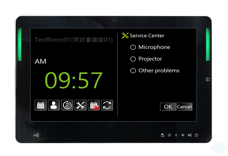
Task: Lower volume with the quiet speaker icon
Action: (x=183, y=135)
